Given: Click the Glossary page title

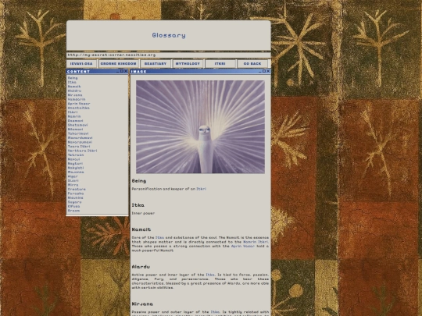Looking at the screenshot, I should click(169, 35).
